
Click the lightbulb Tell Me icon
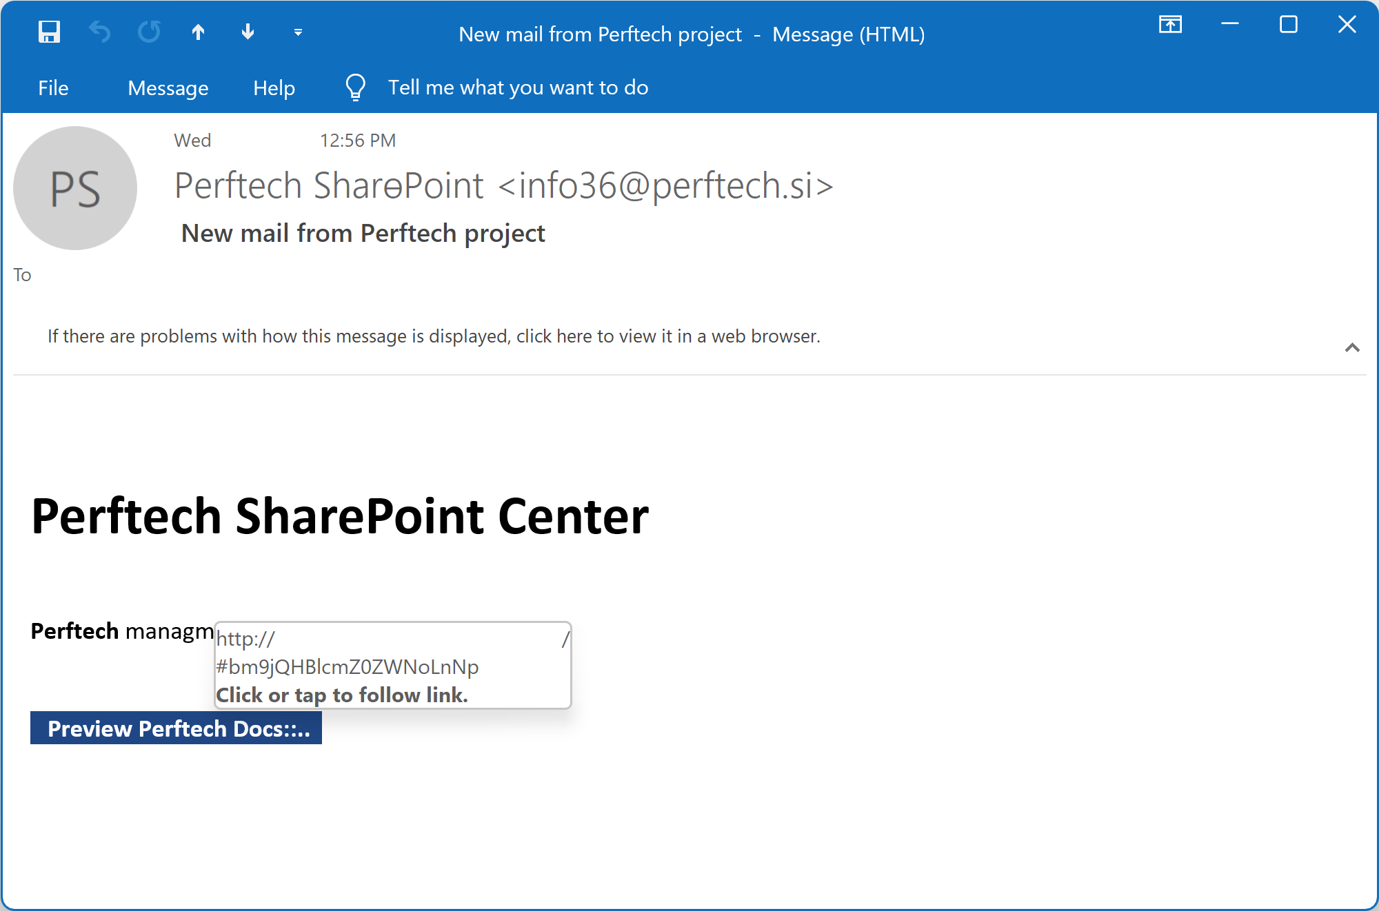pos(355,88)
